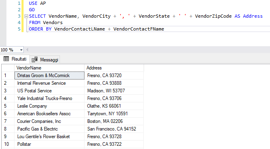Select the Dristas Groom & McCormick cell
270x149 pixels.
[49, 76]
